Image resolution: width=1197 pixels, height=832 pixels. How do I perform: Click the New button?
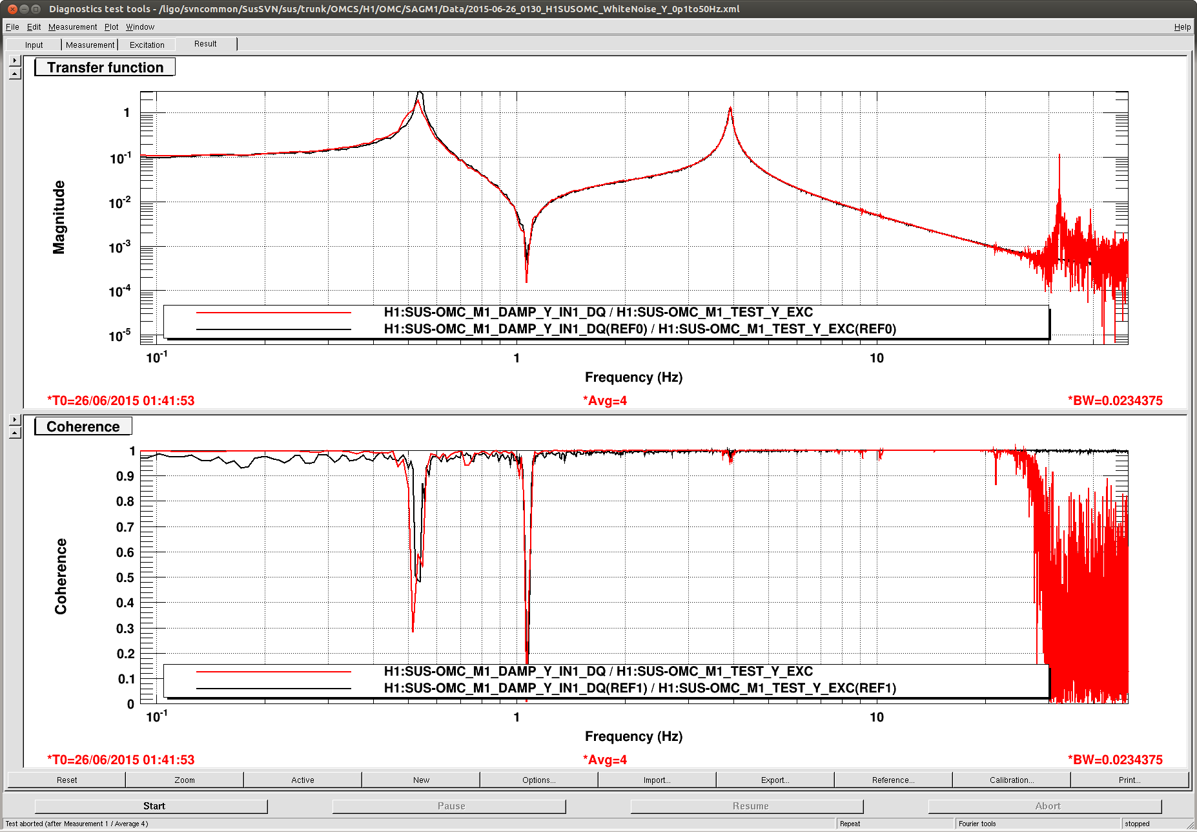421,780
